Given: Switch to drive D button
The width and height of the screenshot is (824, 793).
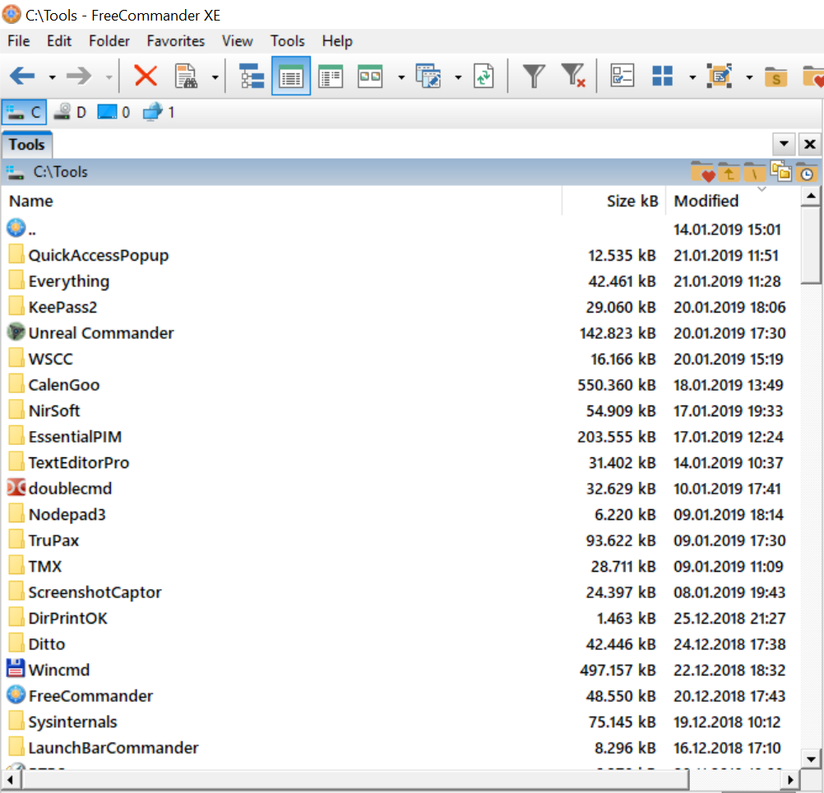Looking at the screenshot, I should click(70, 112).
